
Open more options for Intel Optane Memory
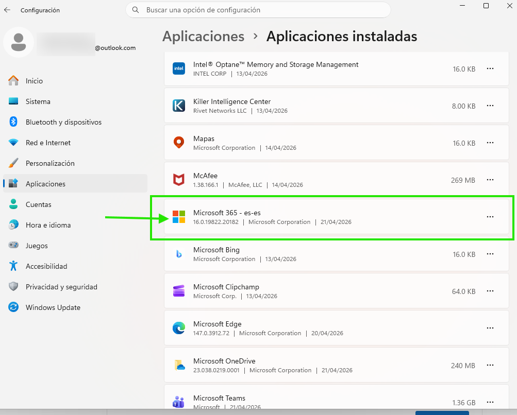click(490, 68)
